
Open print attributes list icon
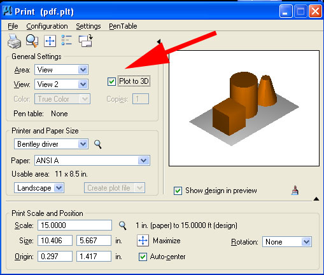(x=67, y=40)
